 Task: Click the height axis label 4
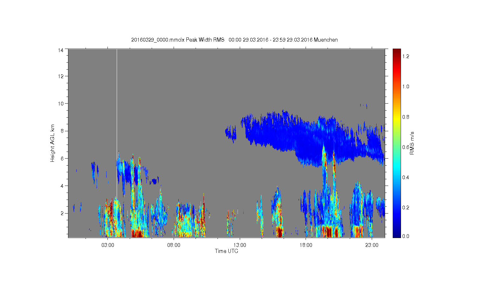pos(62,186)
